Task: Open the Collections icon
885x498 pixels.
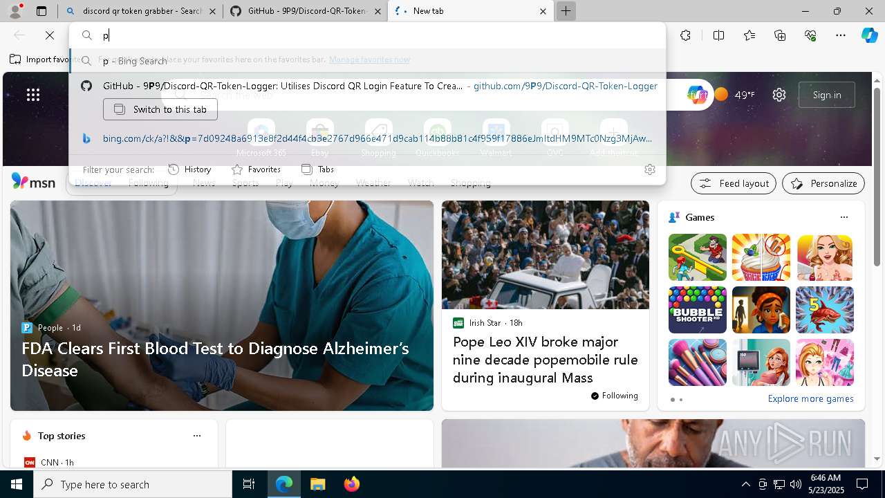Action: click(780, 35)
